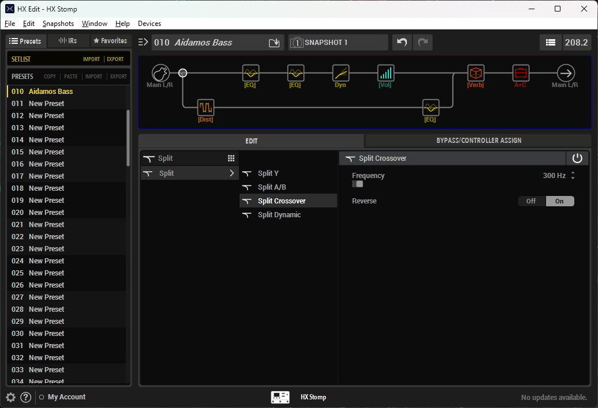Select preset 027 New Preset
The image size is (598, 408).
[66, 297]
